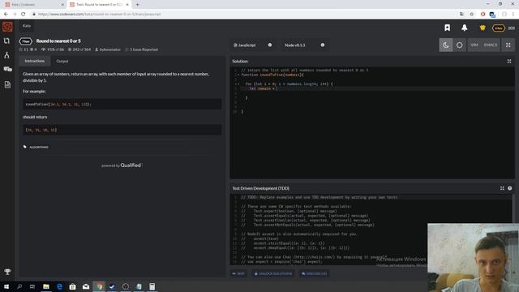The image size is (519, 292).
Task: Open Windows search from the taskbar
Action: 19,286
